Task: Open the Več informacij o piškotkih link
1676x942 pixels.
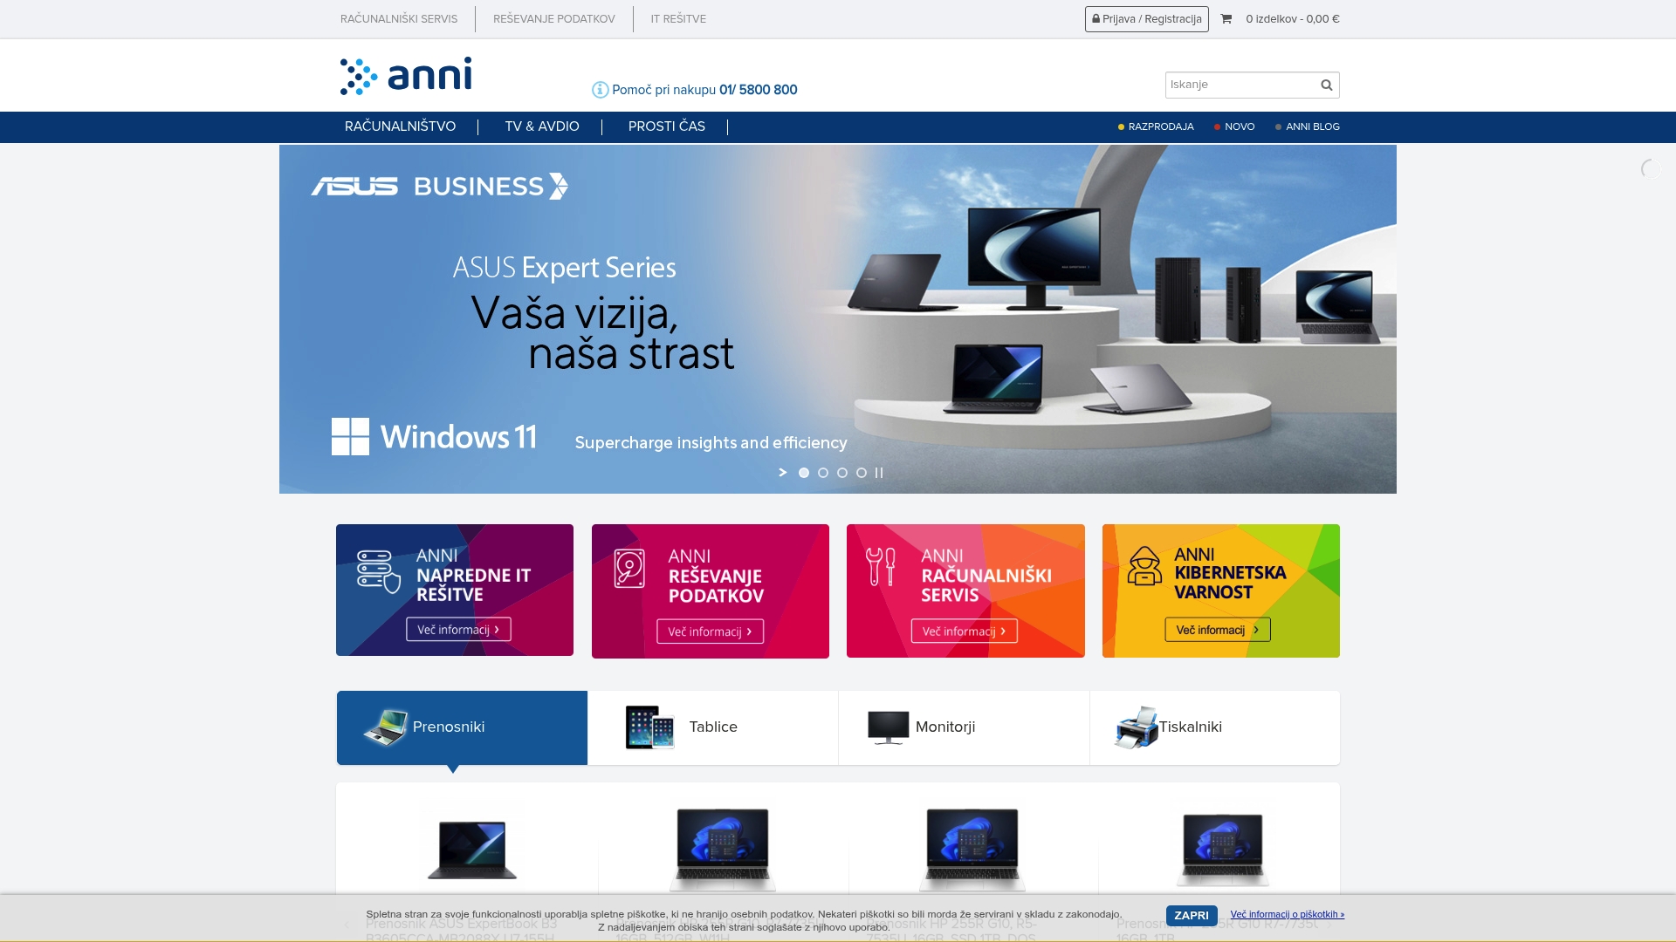Action: (1288, 914)
